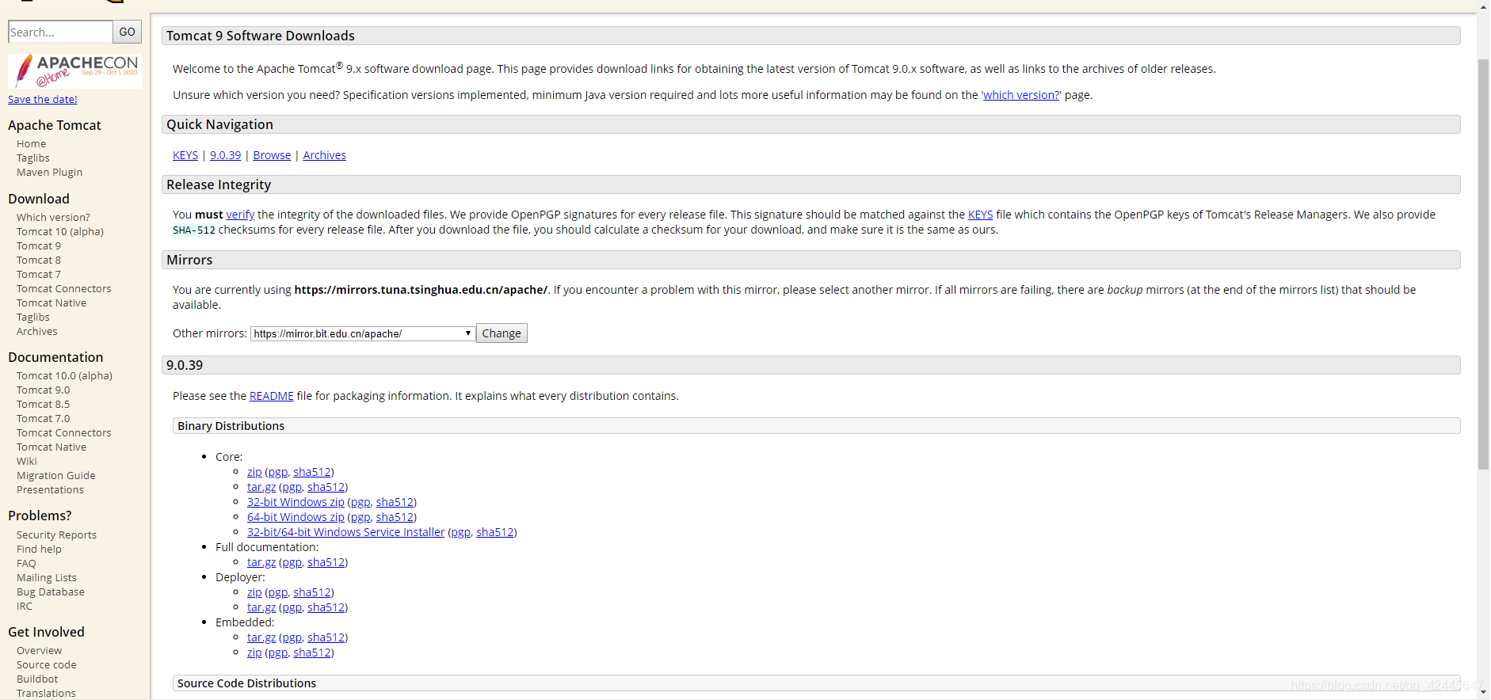Download the Deployer tar.gz file
Viewport: 1491px width, 700px height.
[261, 607]
